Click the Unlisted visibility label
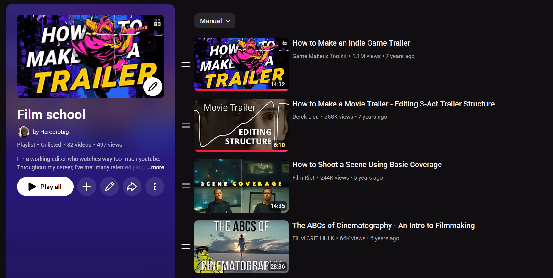The height and width of the screenshot is (278, 553). click(51, 145)
